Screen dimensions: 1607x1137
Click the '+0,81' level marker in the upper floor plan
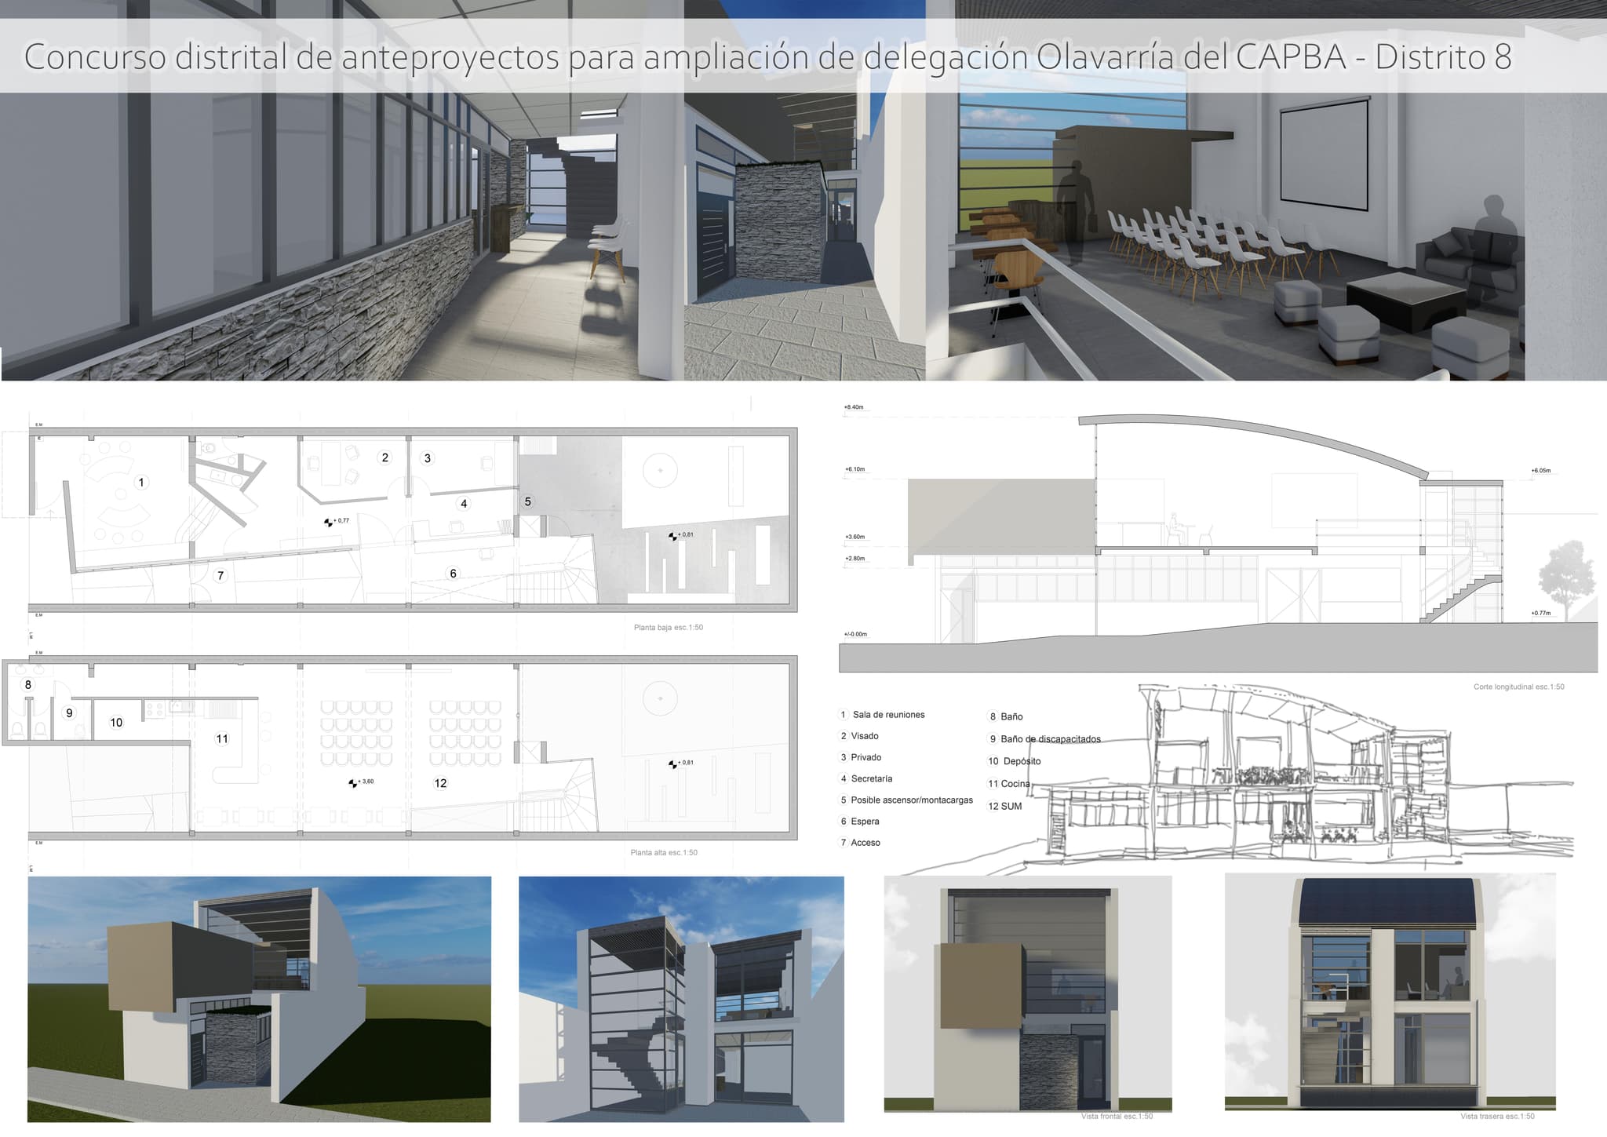coord(681,763)
